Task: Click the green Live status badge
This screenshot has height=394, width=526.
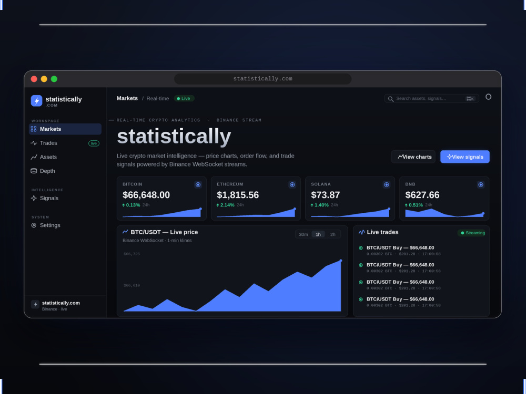Action: 184,99
